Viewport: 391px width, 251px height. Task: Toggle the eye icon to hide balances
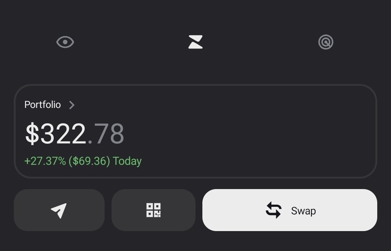[65, 42]
